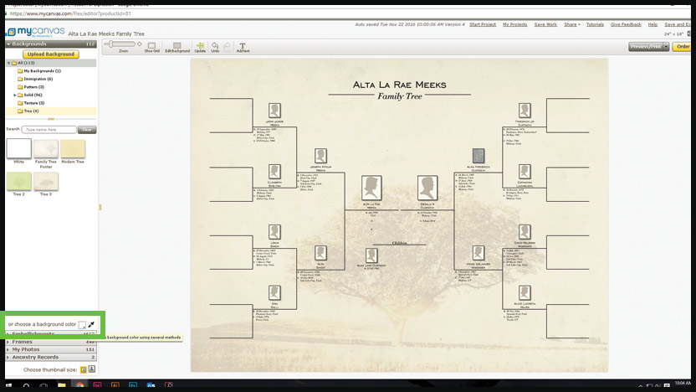Apply the Tree 3 background

coord(46,181)
